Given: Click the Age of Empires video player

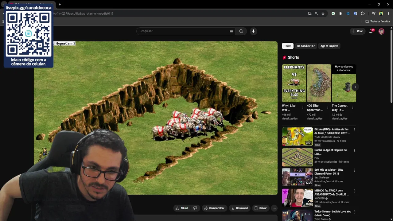Looking at the screenshot, I should coord(156,118).
